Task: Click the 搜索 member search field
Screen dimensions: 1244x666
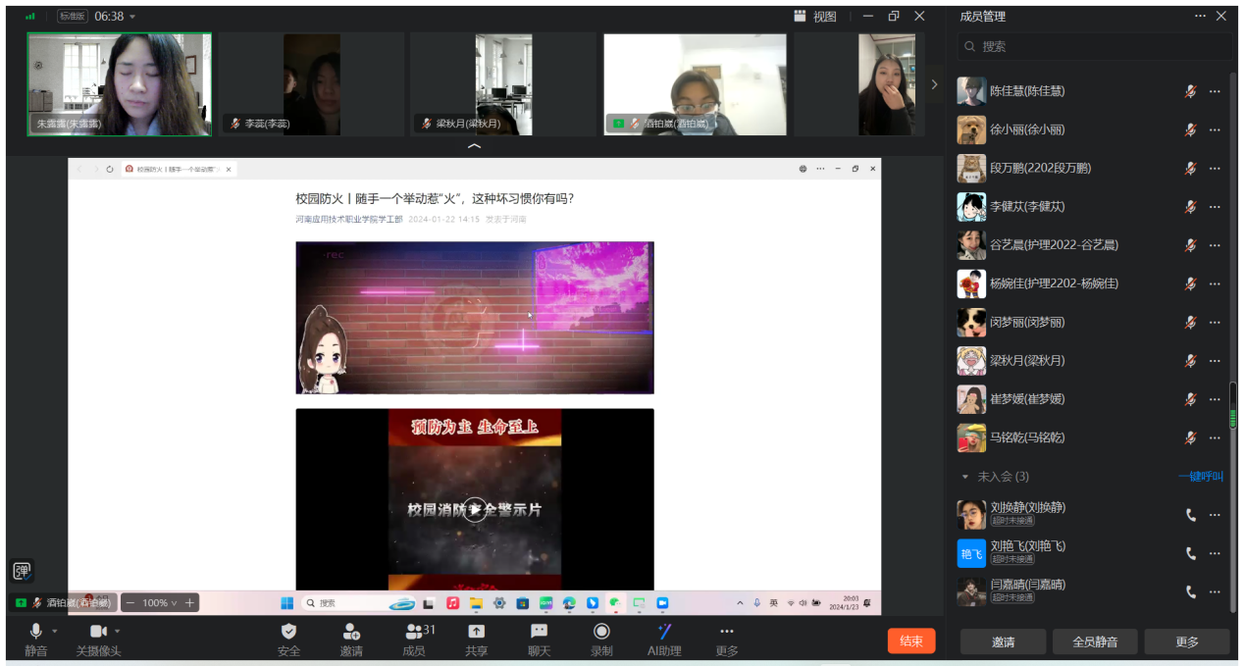Action: (x=1094, y=46)
